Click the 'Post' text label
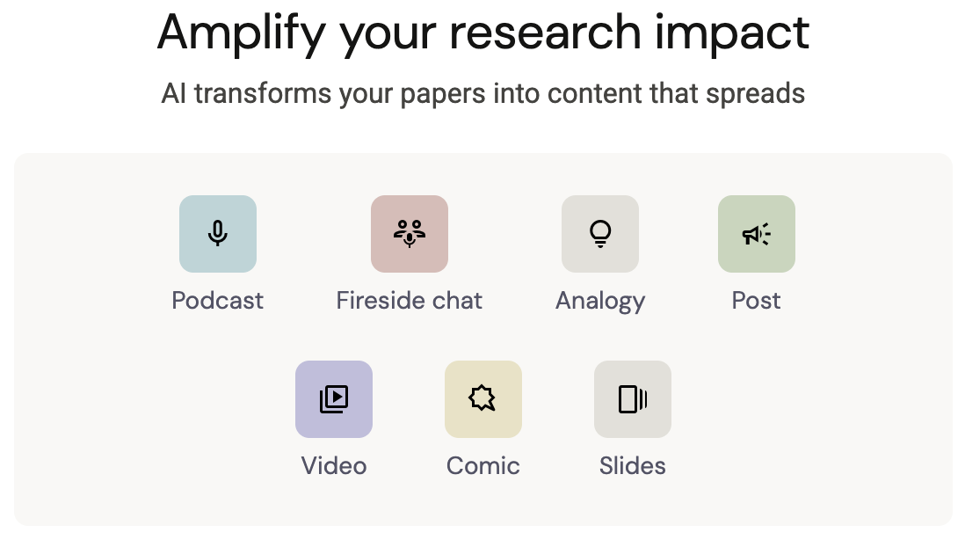Viewport: 965px width, 540px height. pyautogui.click(x=756, y=301)
